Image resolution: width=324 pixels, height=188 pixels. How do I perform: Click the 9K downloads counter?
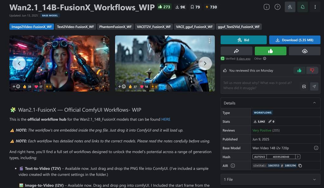coord(180,7)
